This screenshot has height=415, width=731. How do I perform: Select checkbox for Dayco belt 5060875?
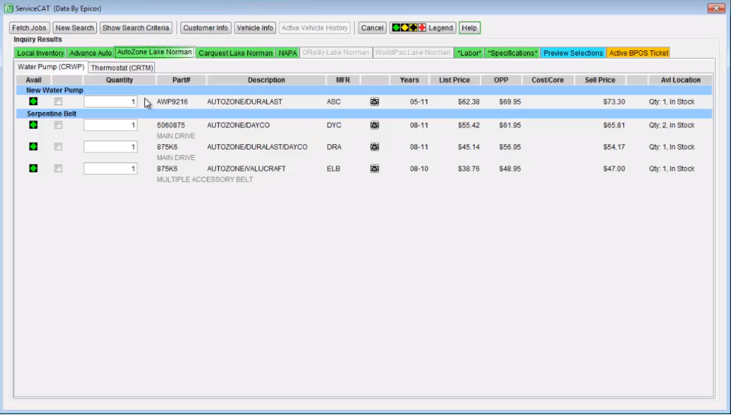[58, 125]
